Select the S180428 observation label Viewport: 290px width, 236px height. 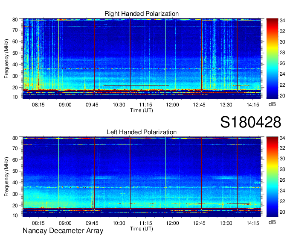[x=251, y=122]
